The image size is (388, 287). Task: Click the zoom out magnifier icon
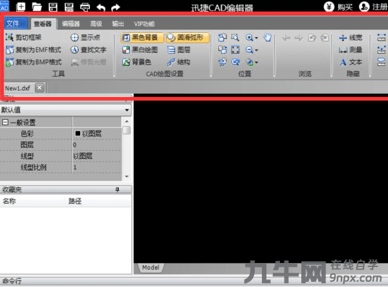coord(249,50)
